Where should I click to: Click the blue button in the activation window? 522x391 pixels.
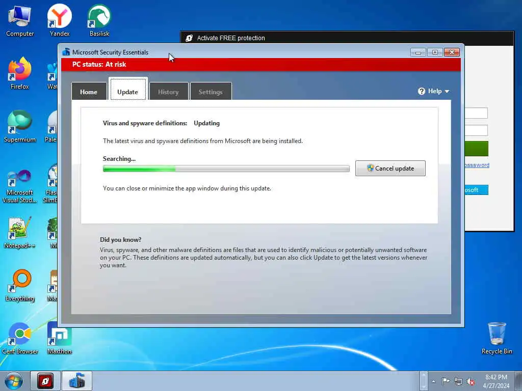click(477, 190)
